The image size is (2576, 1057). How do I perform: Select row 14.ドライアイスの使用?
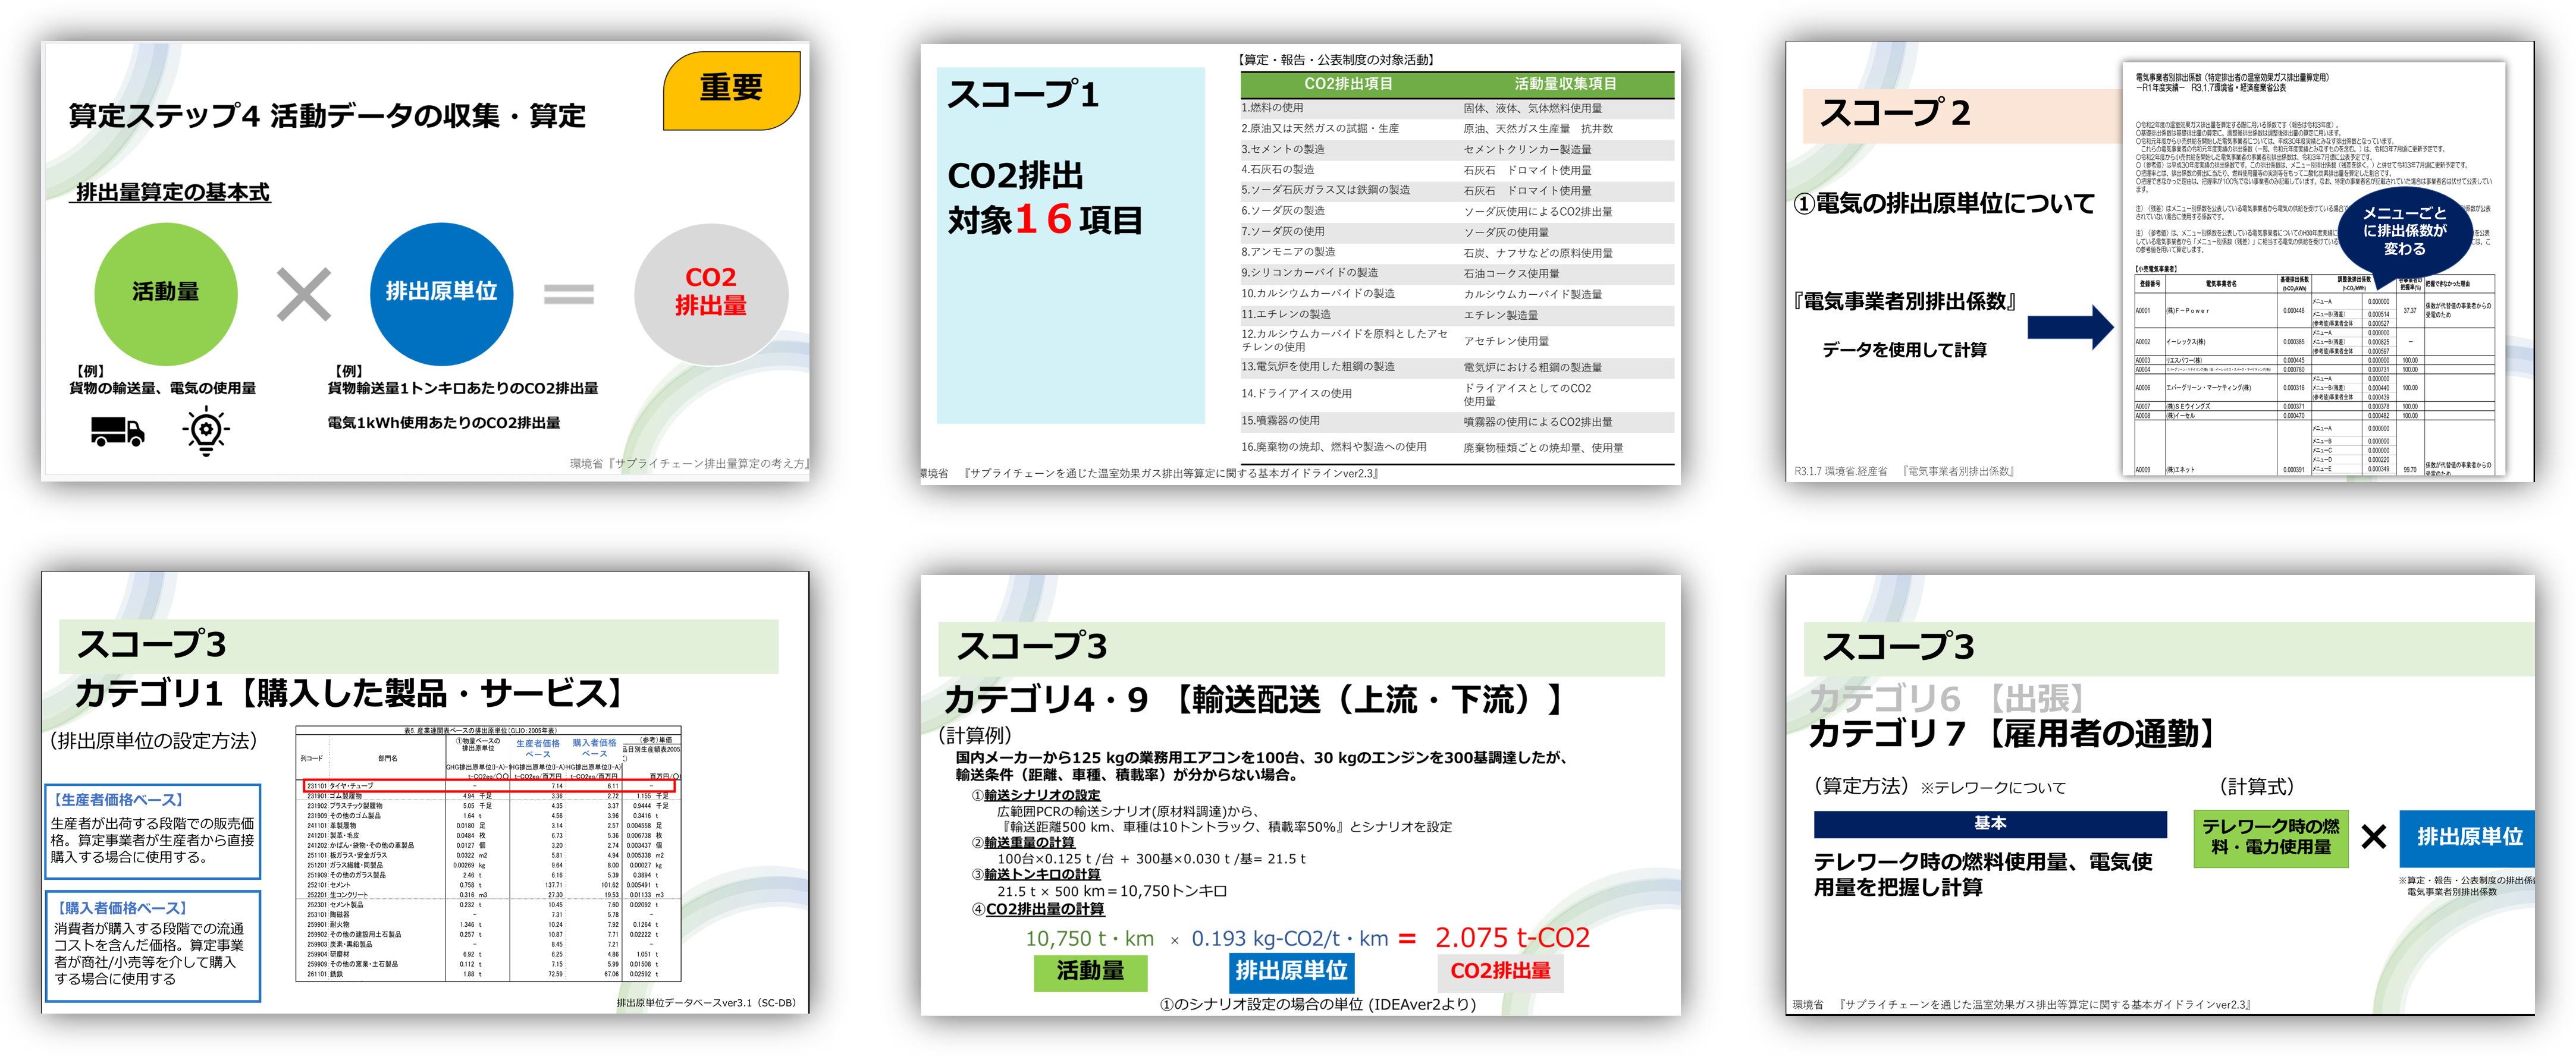[x=1457, y=394]
